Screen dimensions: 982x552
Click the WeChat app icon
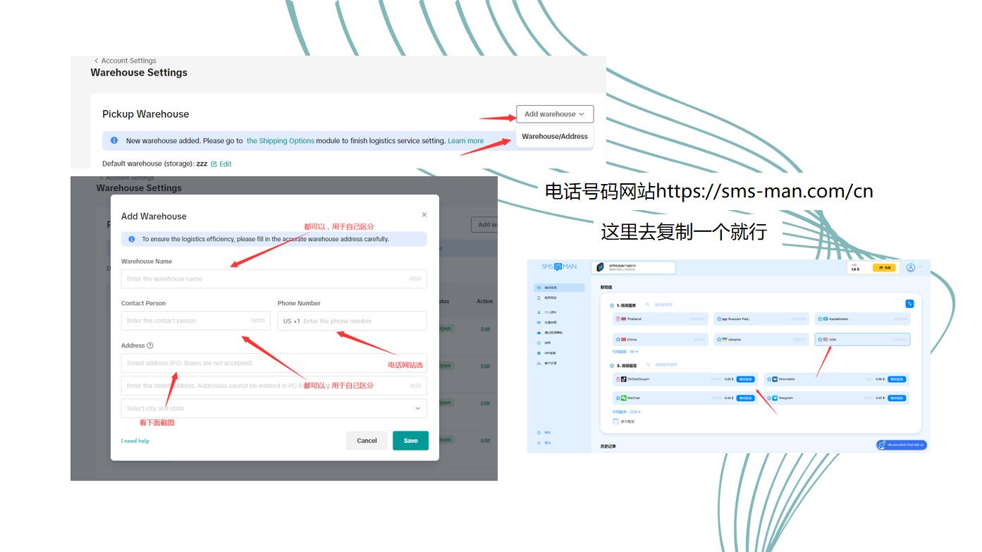(x=624, y=398)
